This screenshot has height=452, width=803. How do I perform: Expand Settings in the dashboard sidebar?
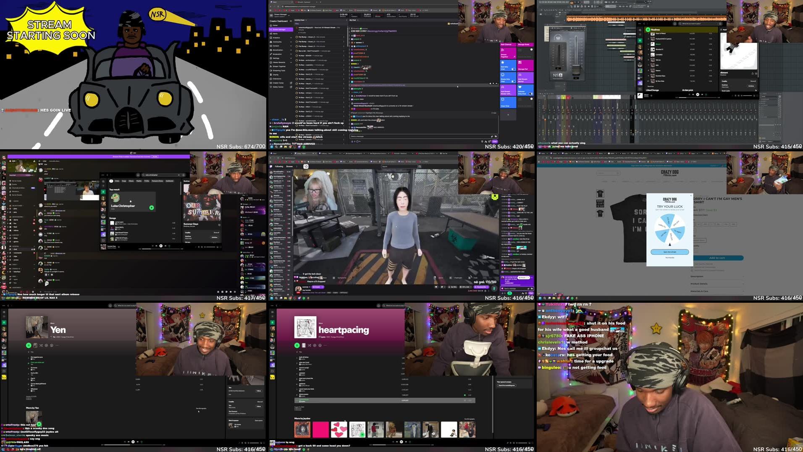pos(276,58)
